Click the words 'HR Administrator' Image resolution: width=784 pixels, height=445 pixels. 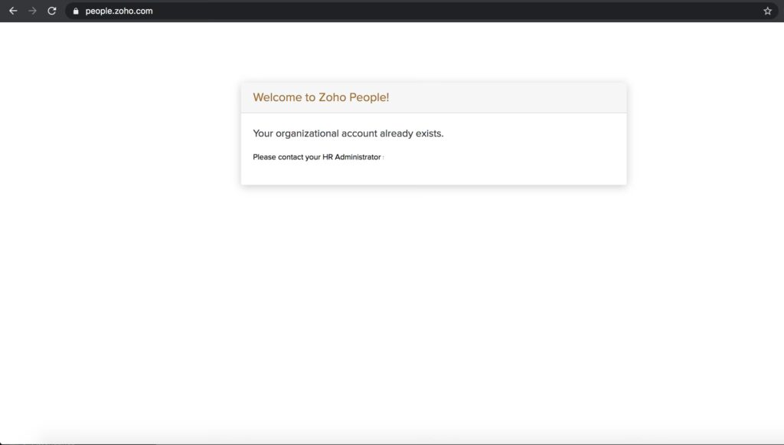coord(351,157)
